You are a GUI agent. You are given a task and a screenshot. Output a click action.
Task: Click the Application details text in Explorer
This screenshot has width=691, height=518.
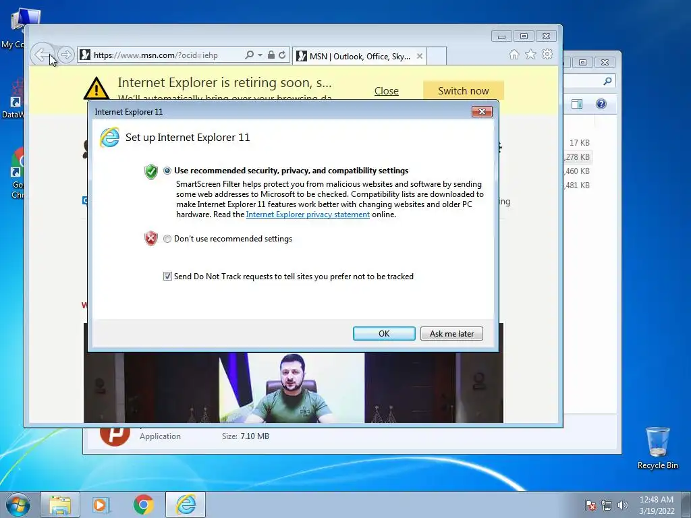(160, 436)
